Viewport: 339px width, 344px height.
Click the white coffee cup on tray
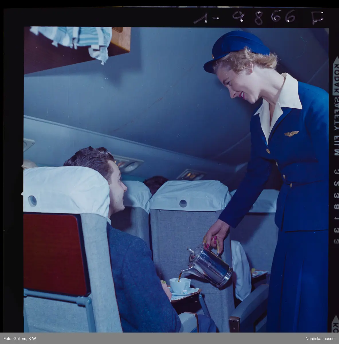click(x=180, y=285)
